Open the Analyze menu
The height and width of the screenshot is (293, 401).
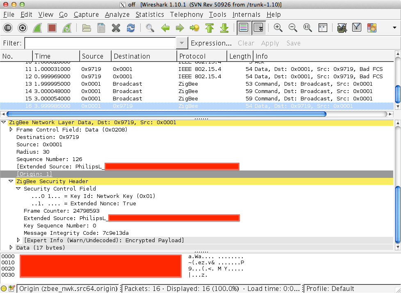tap(117, 15)
